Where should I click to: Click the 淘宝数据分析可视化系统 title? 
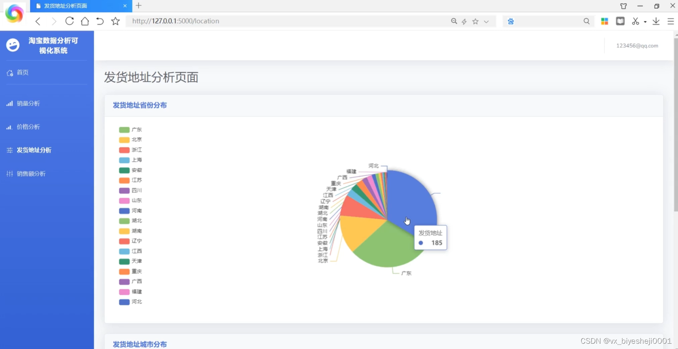[x=53, y=46]
